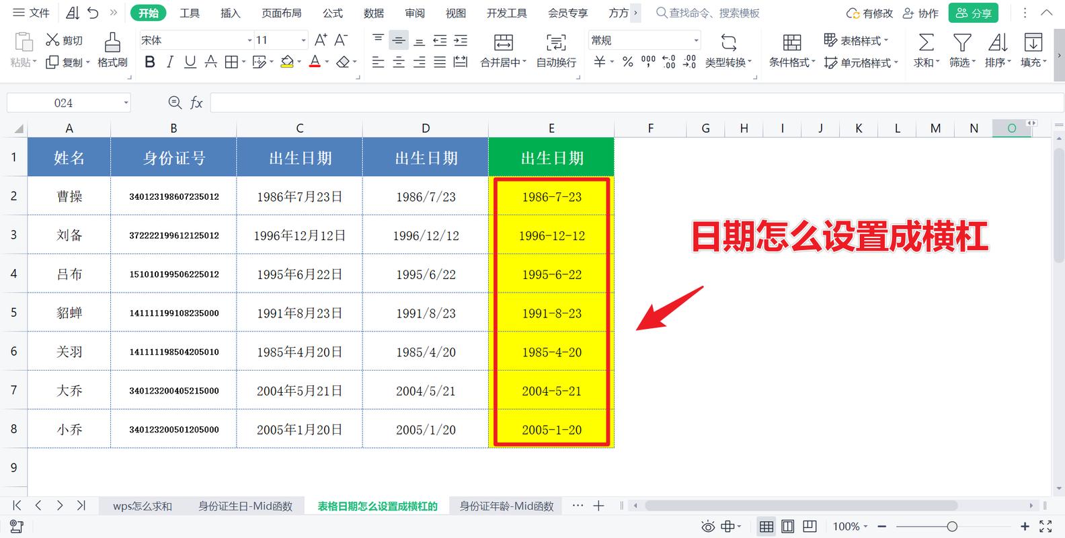Click Conditional Formatting (条件格式) icon

792,43
